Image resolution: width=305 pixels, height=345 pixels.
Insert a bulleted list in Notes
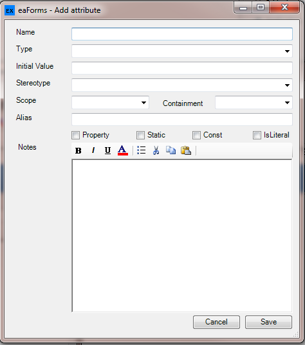click(x=142, y=150)
